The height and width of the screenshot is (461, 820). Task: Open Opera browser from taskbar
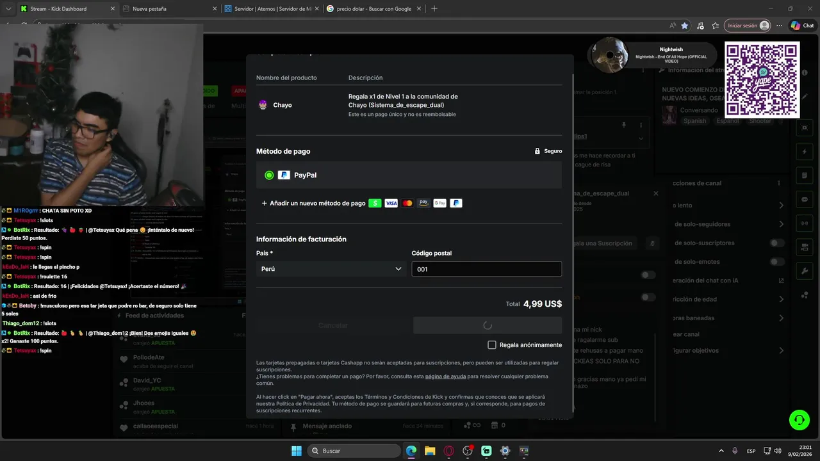pyautogui.click(x=449, y=451)
